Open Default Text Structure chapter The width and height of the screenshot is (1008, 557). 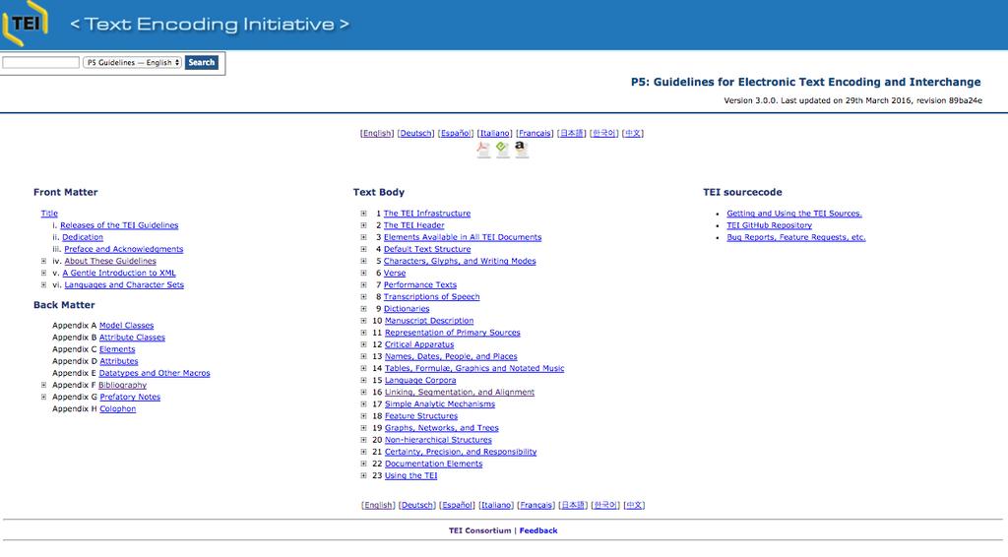(x=427, y=249)
